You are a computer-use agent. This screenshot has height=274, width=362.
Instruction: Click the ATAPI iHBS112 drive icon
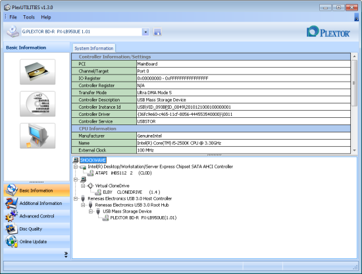(x=91, y=173)
